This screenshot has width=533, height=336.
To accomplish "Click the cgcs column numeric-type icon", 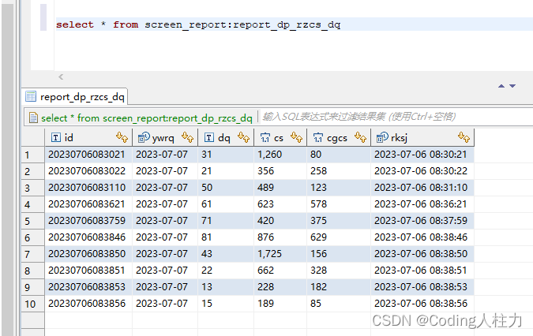I will coord(318,137).
